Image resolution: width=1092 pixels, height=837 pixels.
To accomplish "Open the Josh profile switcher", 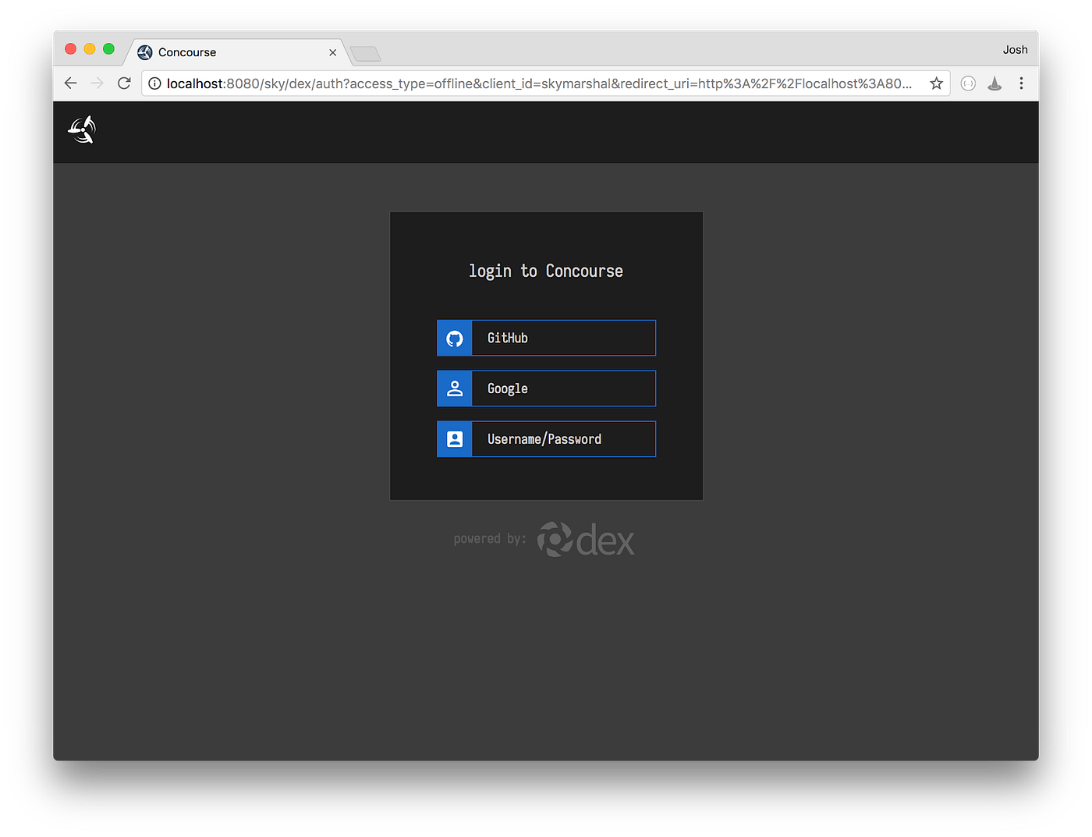I will tap(1015, 50).
